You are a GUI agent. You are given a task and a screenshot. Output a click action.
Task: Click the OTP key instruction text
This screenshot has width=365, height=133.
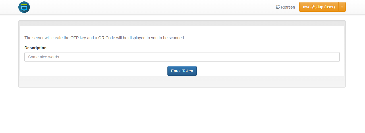click(x=105, y=38)
